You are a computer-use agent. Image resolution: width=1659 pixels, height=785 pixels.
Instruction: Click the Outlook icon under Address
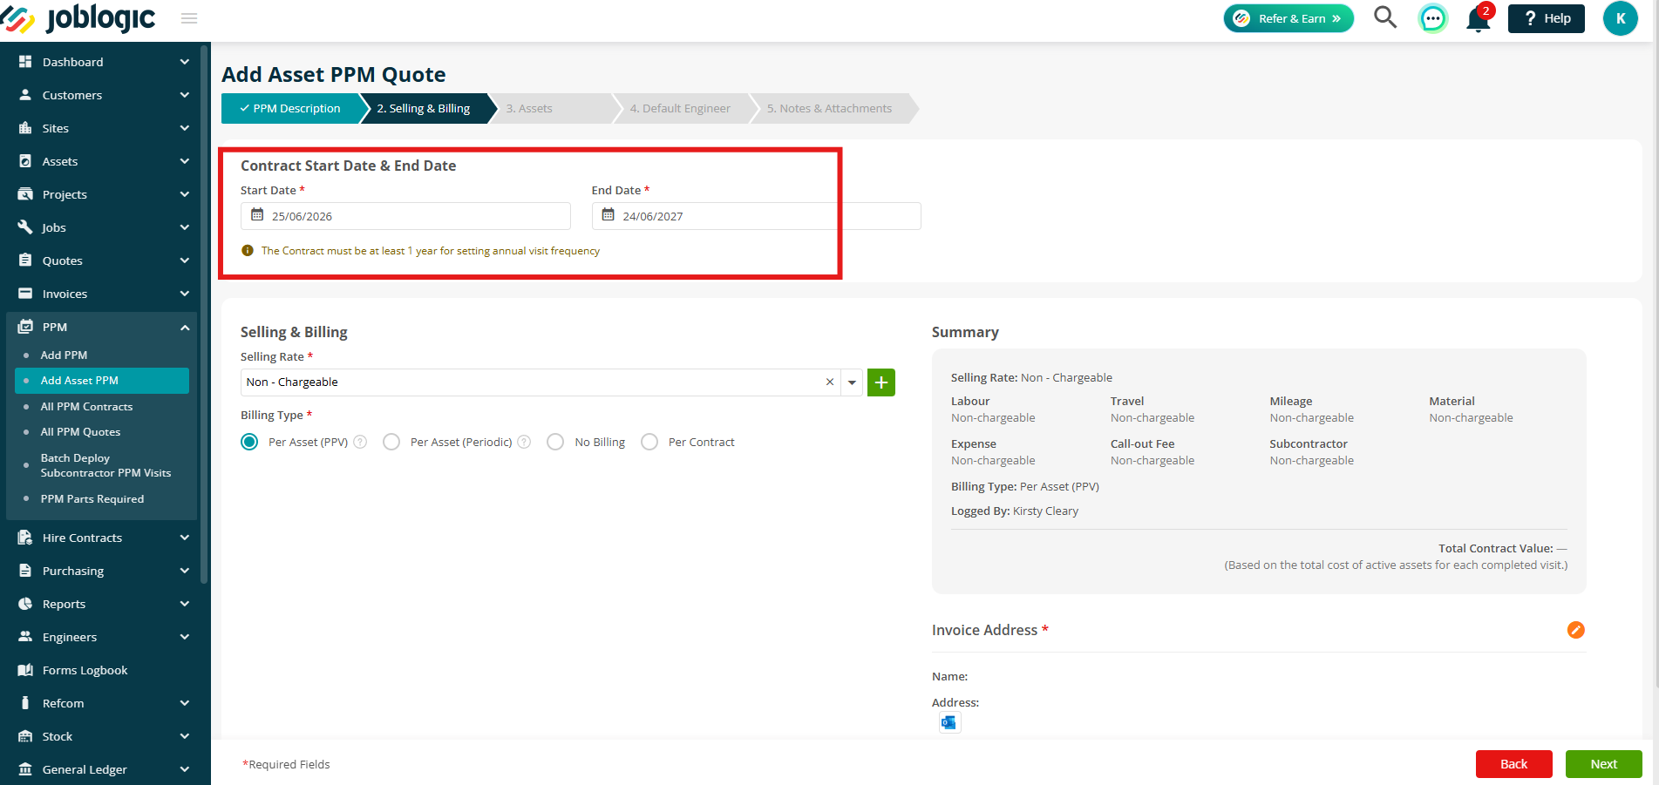[949, 722]
